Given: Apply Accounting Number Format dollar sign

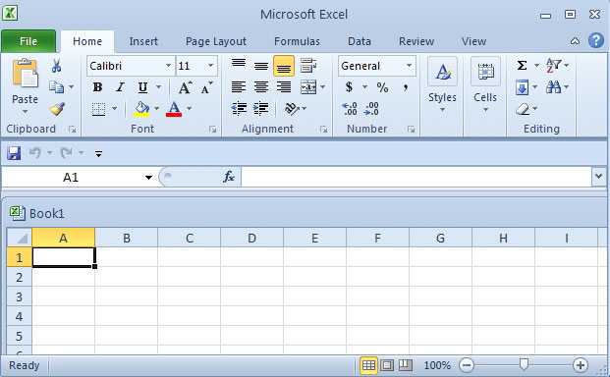Looking at the screenshot, I should 349,87.
